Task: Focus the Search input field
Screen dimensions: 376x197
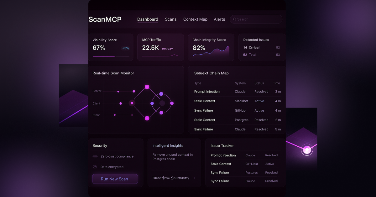Action: pos(256,19)
